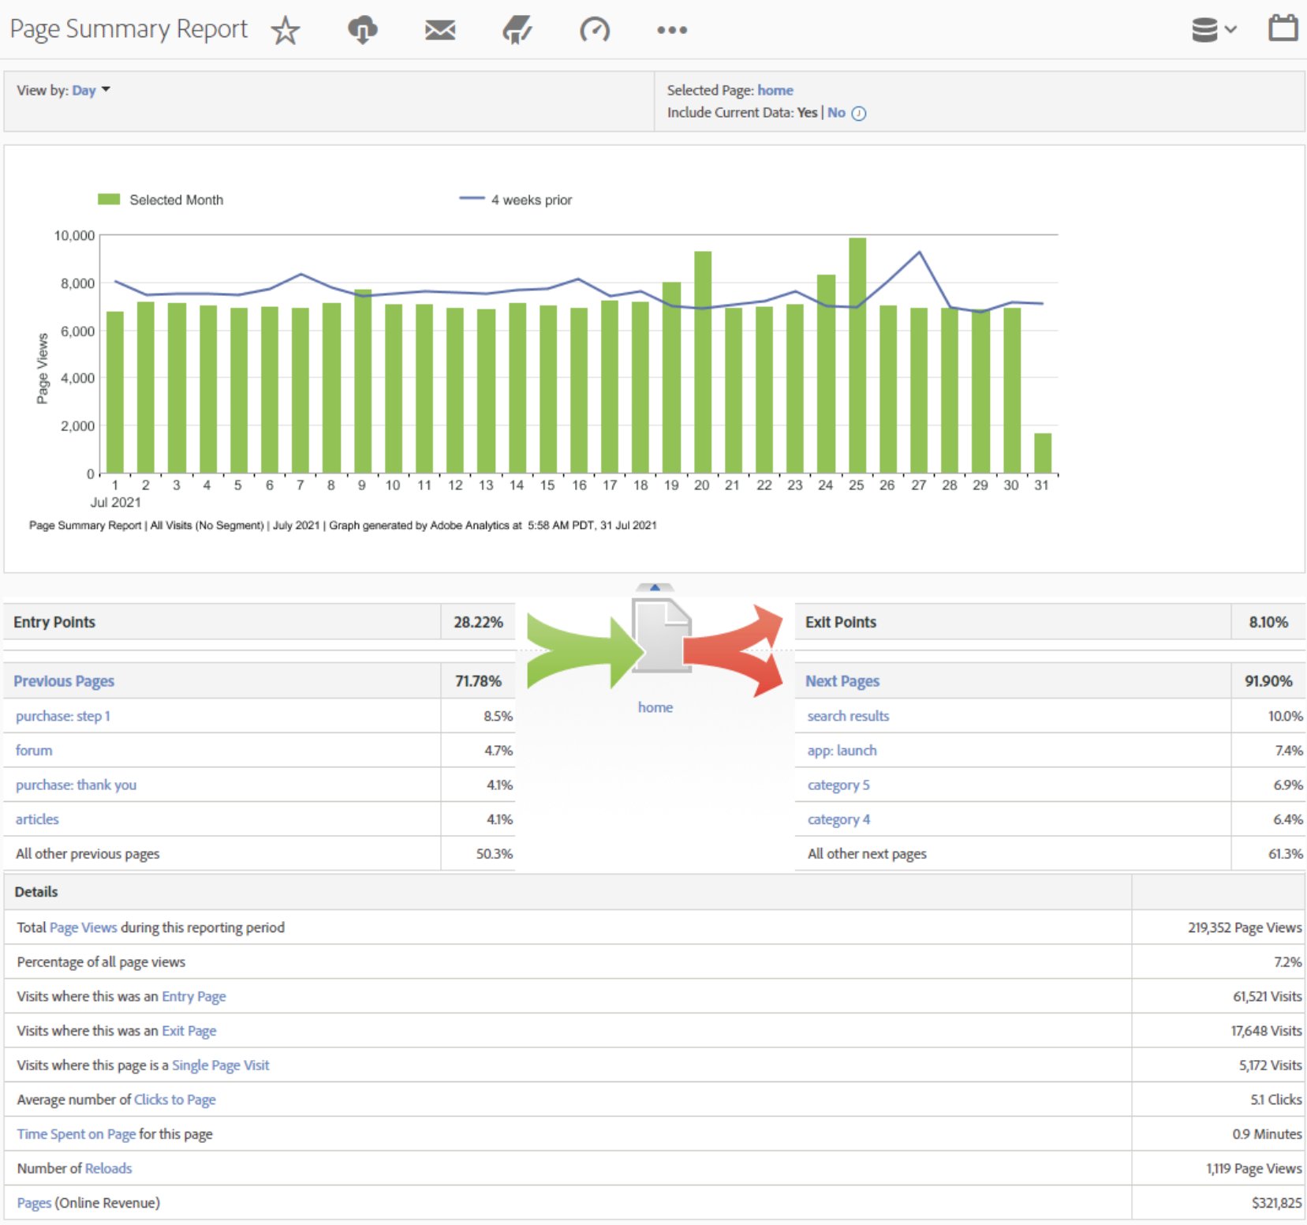
Task: Open the calendar date picker icon
Action: tap(1283, 29)
